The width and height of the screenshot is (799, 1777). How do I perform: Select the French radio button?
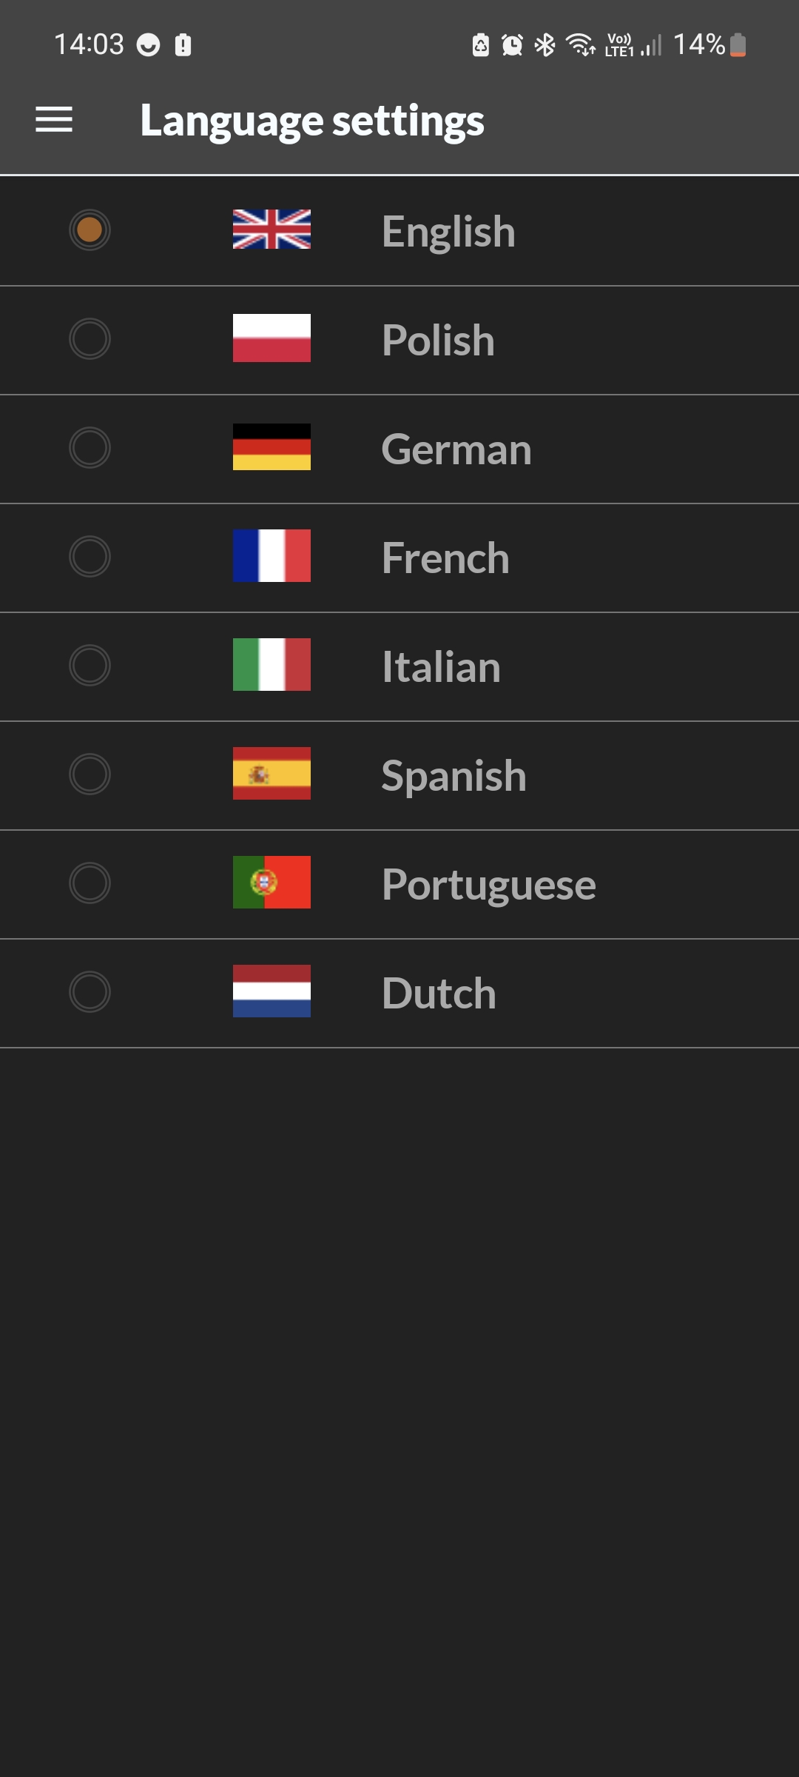click(90, 557)
